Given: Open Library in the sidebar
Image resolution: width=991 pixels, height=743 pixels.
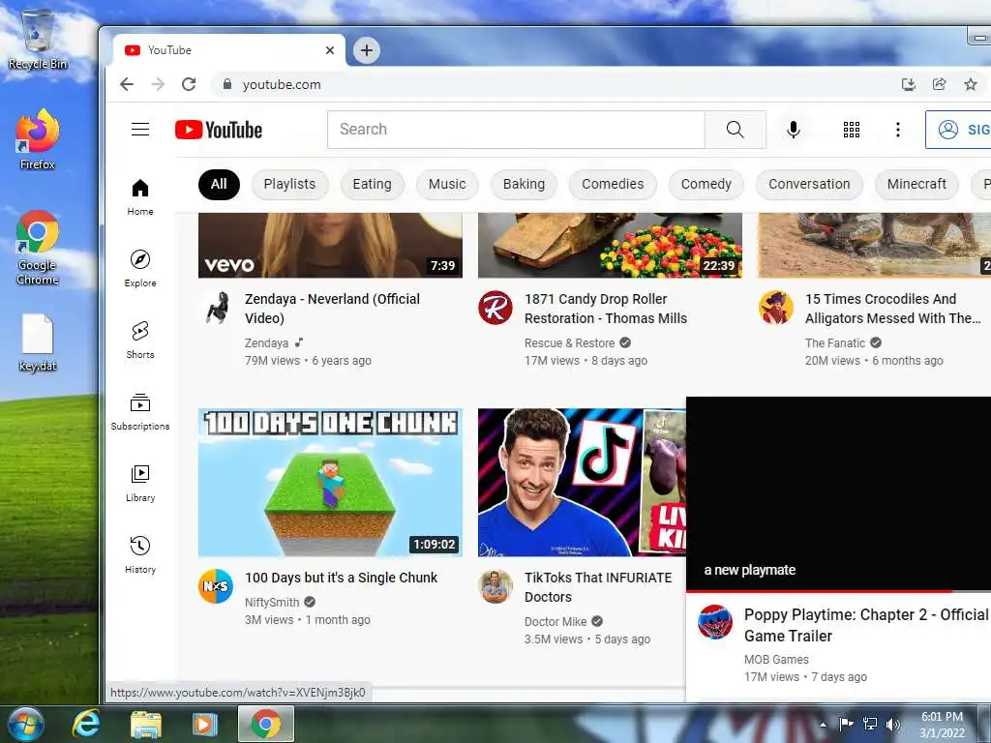Looking at the screenshot, I should point(140,484).
